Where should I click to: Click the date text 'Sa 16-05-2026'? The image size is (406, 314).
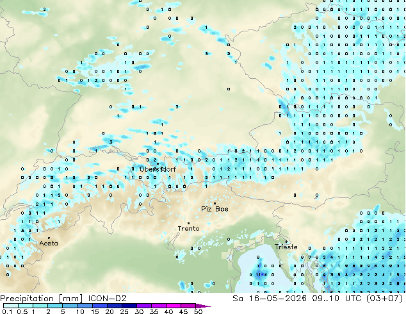point(270,299)
